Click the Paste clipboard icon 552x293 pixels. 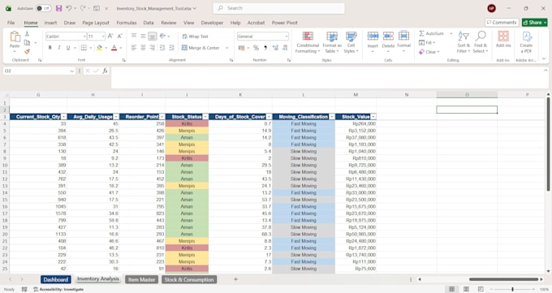[x=15, y=37]
